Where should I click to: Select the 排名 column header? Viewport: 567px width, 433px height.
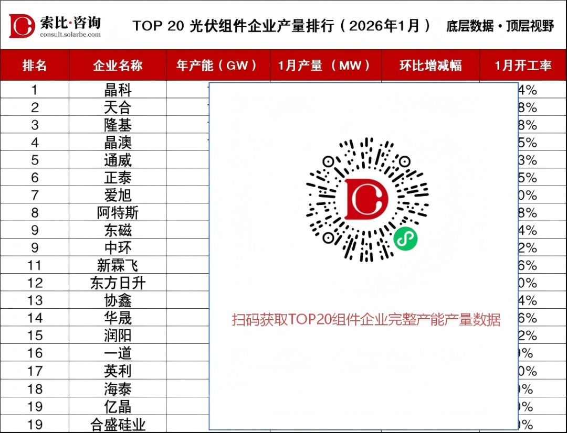pos(35,66)
